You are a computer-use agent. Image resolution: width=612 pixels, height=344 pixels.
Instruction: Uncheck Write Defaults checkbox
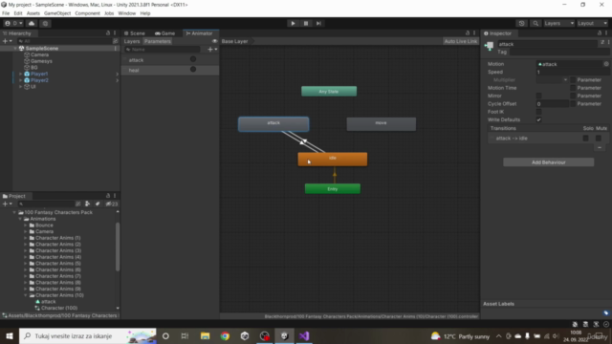(538, 119)
